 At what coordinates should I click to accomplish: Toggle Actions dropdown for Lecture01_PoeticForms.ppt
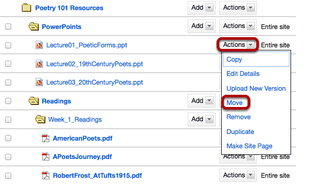tap(238, 45)
